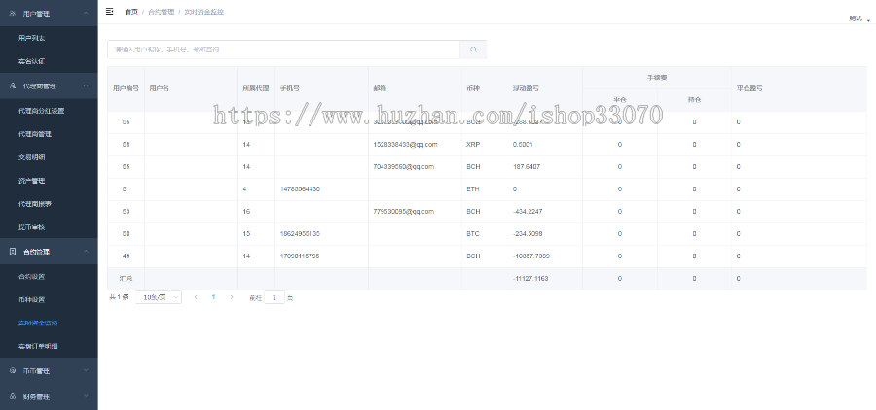Click floating P/L value -434.2247

point(528,212)
